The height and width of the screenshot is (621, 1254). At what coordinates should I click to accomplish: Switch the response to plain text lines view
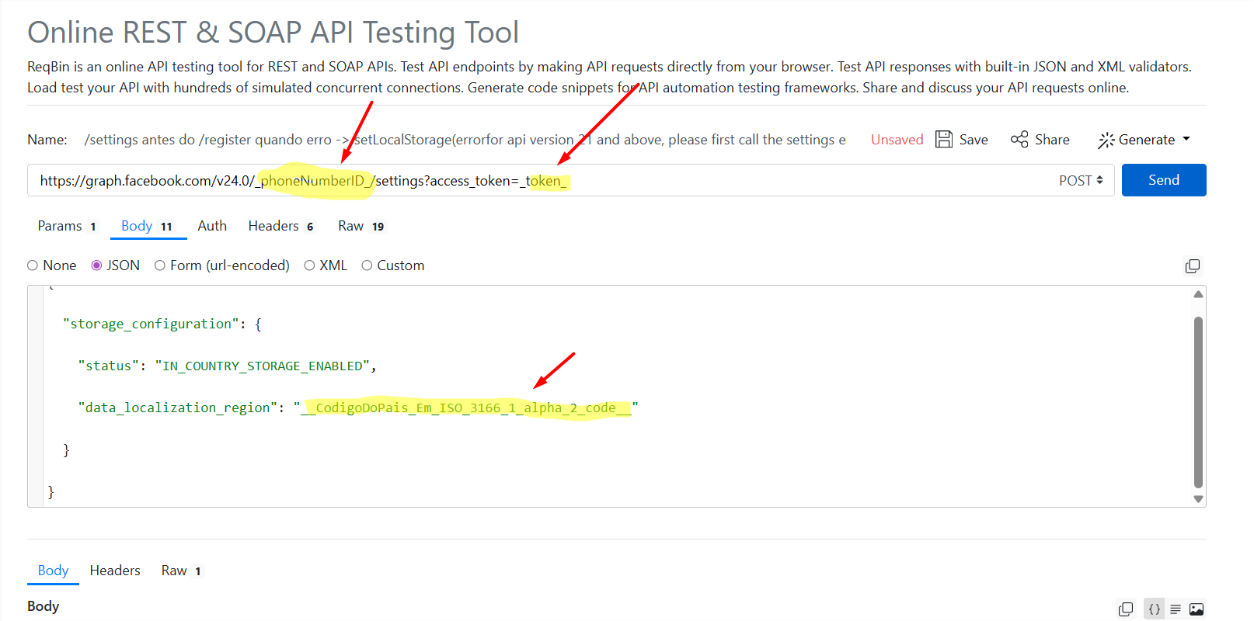pos(1176,609)
